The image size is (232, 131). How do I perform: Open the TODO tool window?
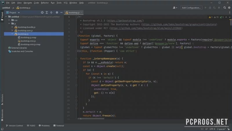point(31,126)
